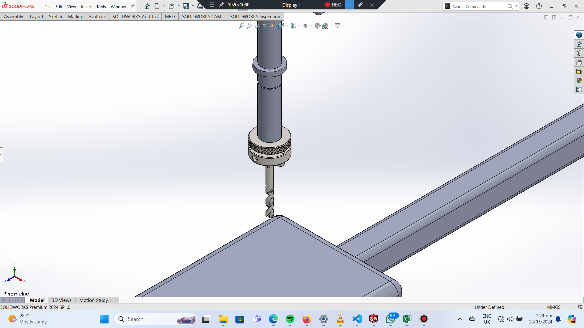Open the Evaluate ribbon tab
This screenshot has height=328, width=584.
click(97, 16)
